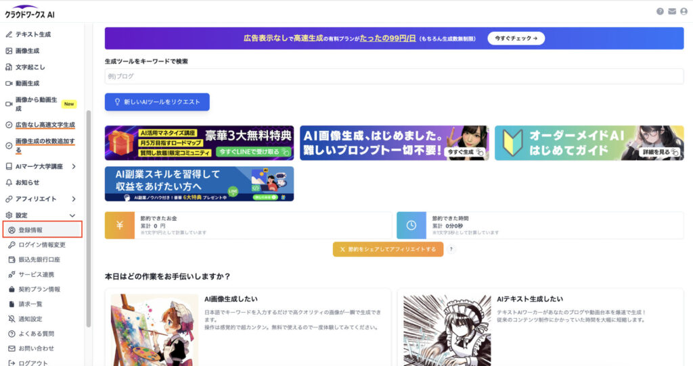Click the たったの99円/日 link in banner
This screenshot has height=366, width=693.
pos(388,38)
